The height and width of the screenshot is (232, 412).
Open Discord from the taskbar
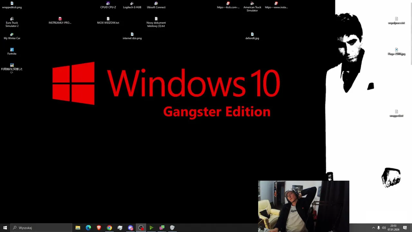(x=130, y=228)
